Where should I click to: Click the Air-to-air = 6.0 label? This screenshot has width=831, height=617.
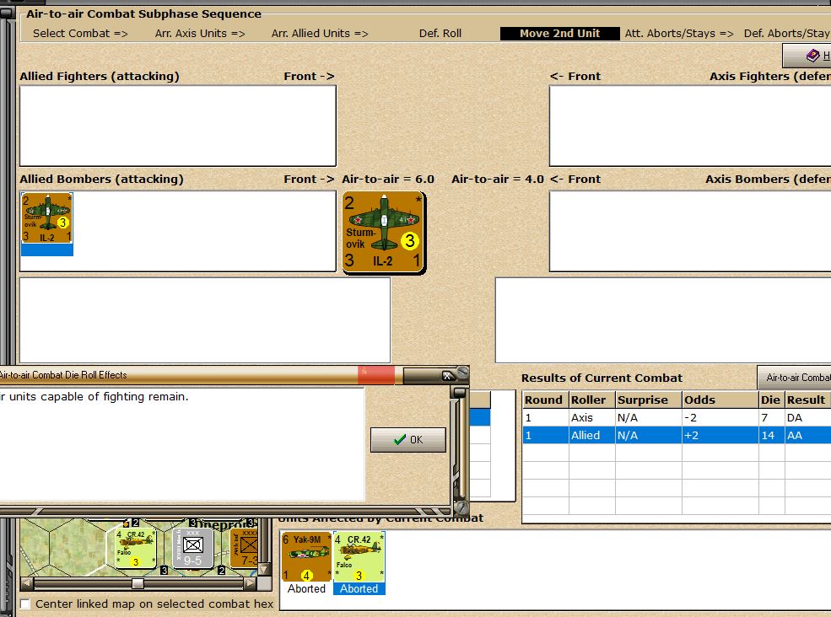388,179
